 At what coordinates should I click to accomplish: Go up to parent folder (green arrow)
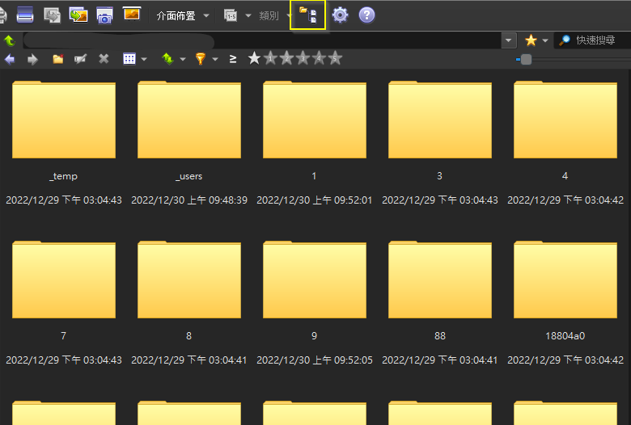[9, 40]
